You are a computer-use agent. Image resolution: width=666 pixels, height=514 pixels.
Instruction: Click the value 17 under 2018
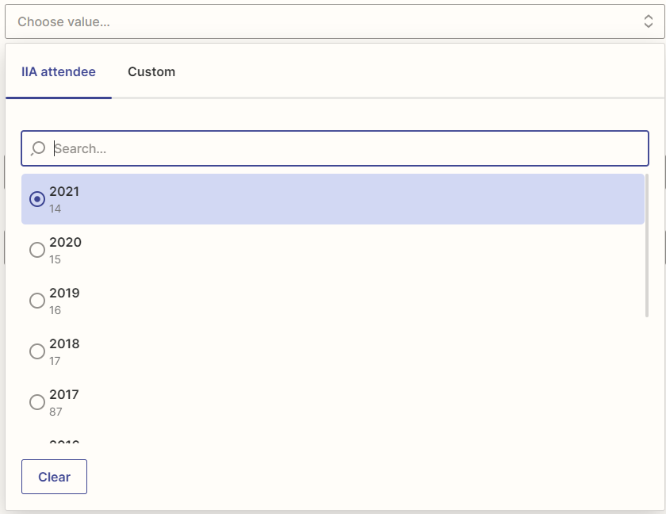point(55,361)
